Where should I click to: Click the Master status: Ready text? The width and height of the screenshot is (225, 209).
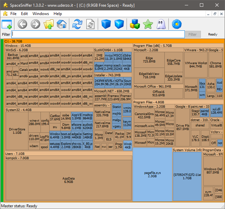(19, 206)
